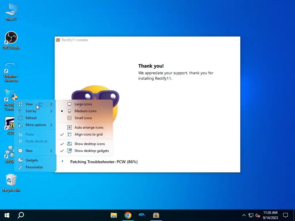This screenshot has height=221, width=295.
Task: Expand the View submenu chevron
Action: tap(51, 104)
